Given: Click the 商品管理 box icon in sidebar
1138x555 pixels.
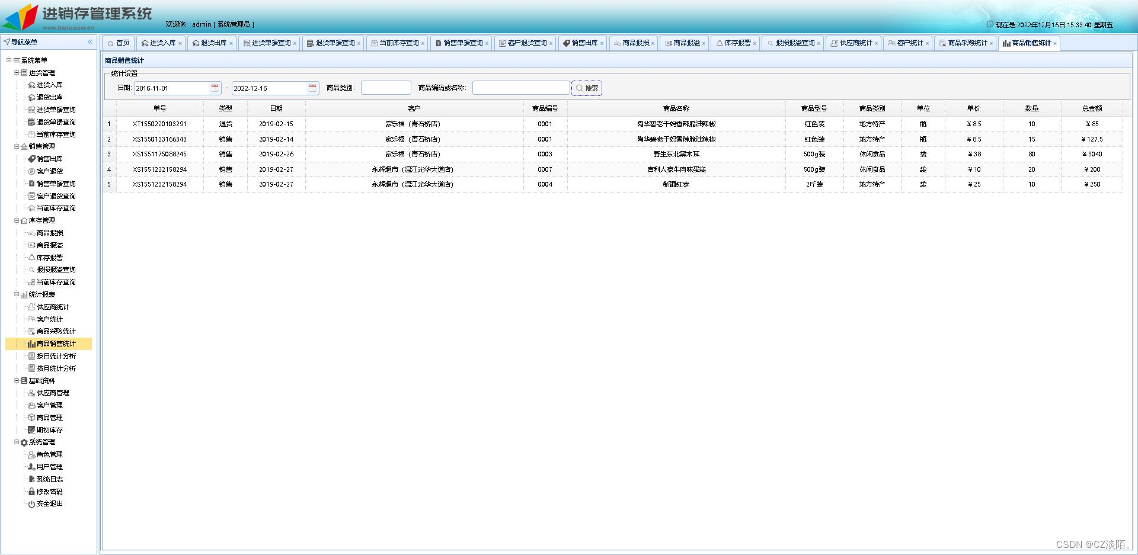Looking at the screenshot, I should pyautogui.click(x=31, y=418).
